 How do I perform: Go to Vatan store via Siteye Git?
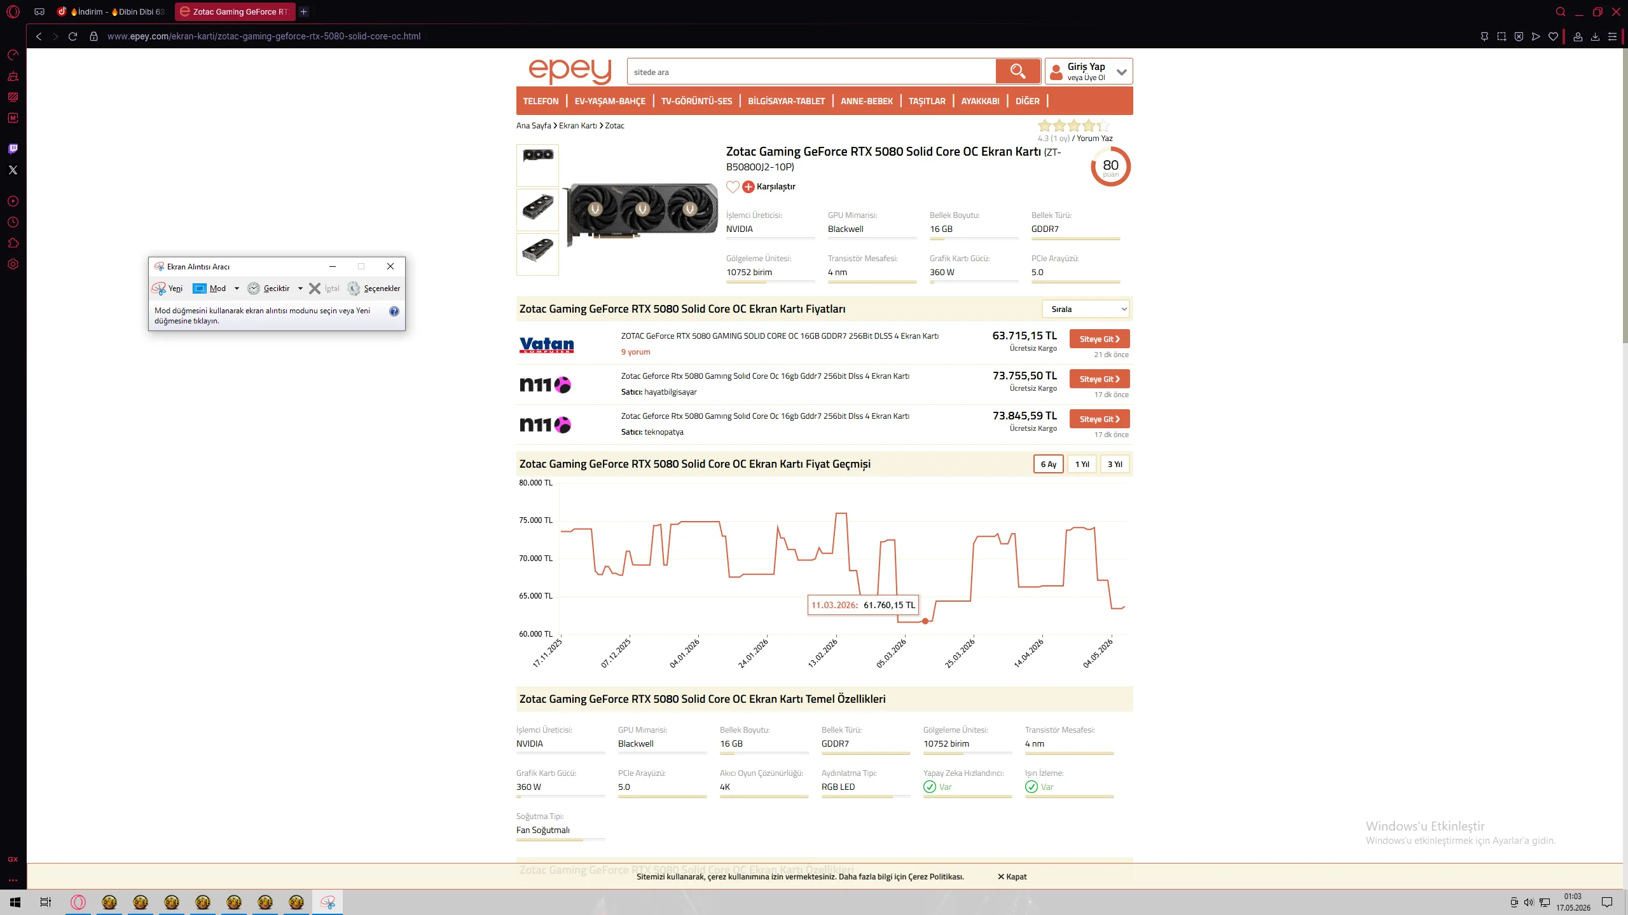1100,339
